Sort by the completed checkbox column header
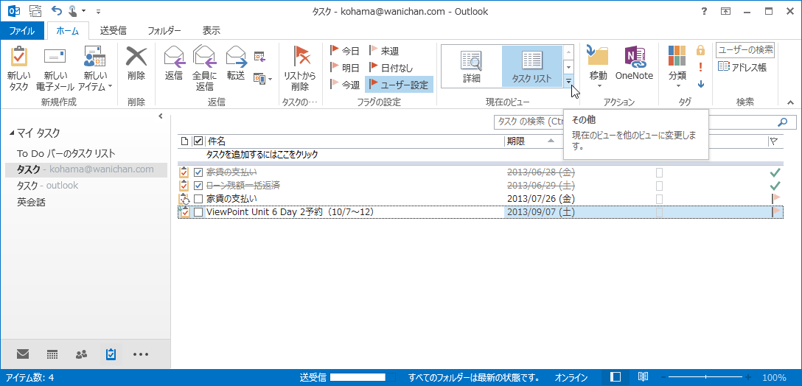Viewport: 802px width, 386px height. [199, 141]
